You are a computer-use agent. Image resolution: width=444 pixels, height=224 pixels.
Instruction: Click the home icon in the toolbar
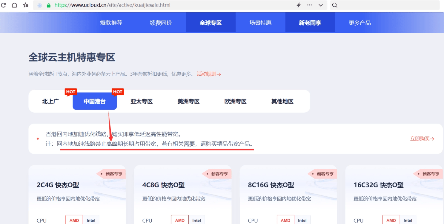[14, 5]
